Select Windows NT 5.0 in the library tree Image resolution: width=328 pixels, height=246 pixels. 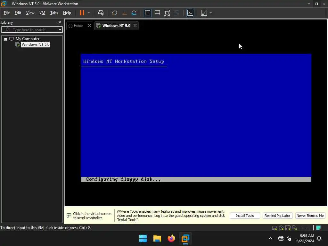[x=35, y=45]
